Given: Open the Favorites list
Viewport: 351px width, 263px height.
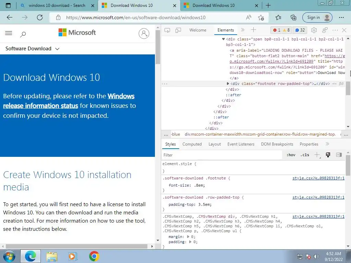Looking at the screenshot, I should pyautogui.click(x=278, y=17).
